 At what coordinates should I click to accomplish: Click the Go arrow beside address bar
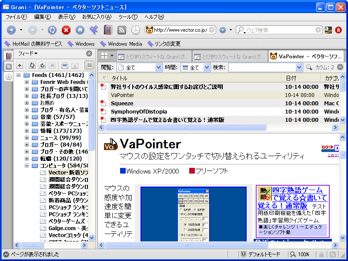click(x=223, y=30)
